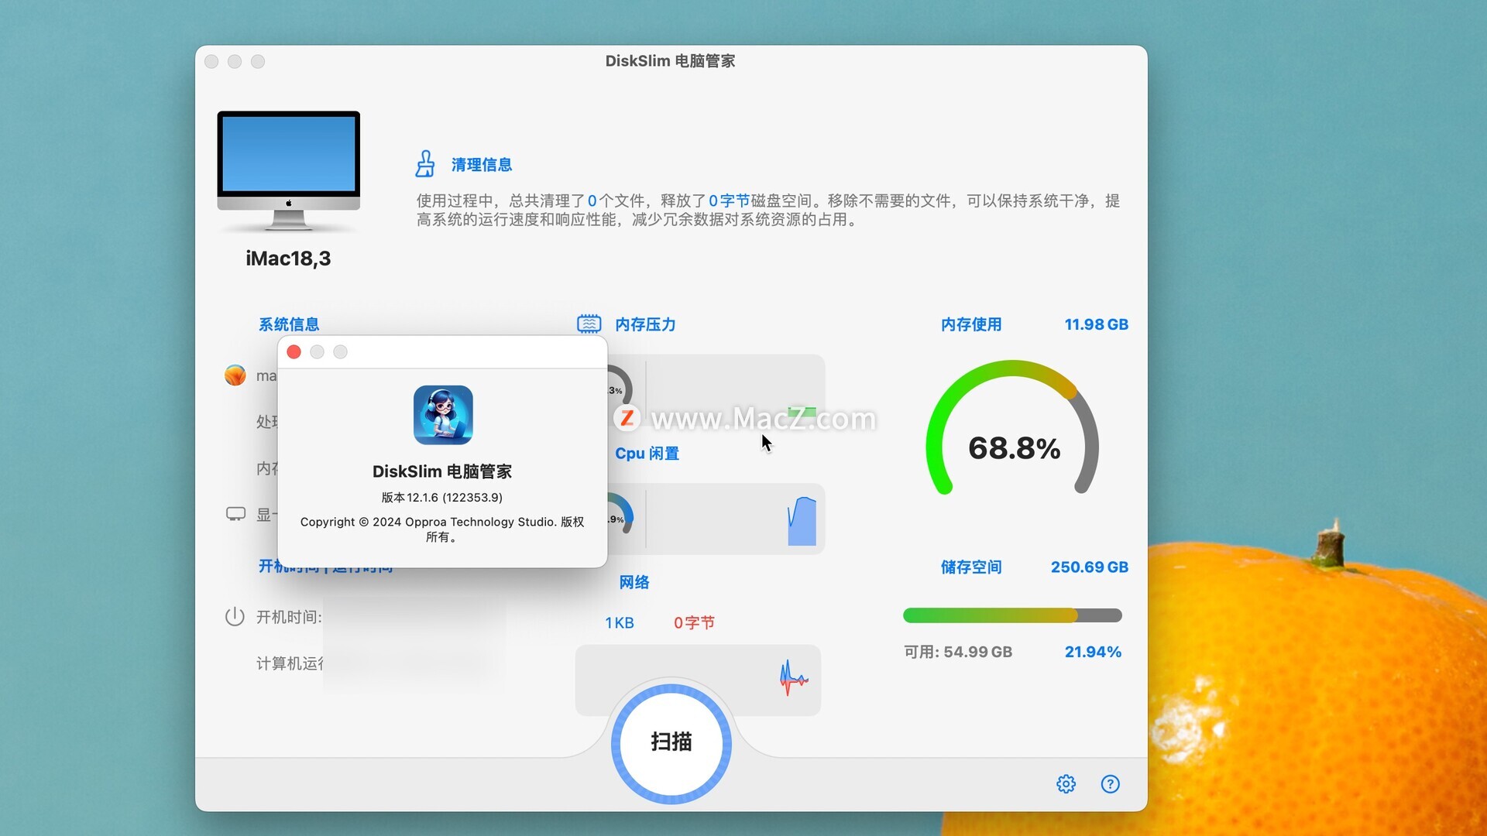
Task: Start the scan with the 扫描 button
Action: tap(671, 742)
